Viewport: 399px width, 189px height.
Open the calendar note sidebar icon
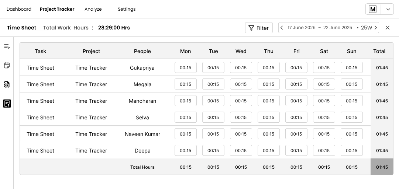tap(7, 66)
